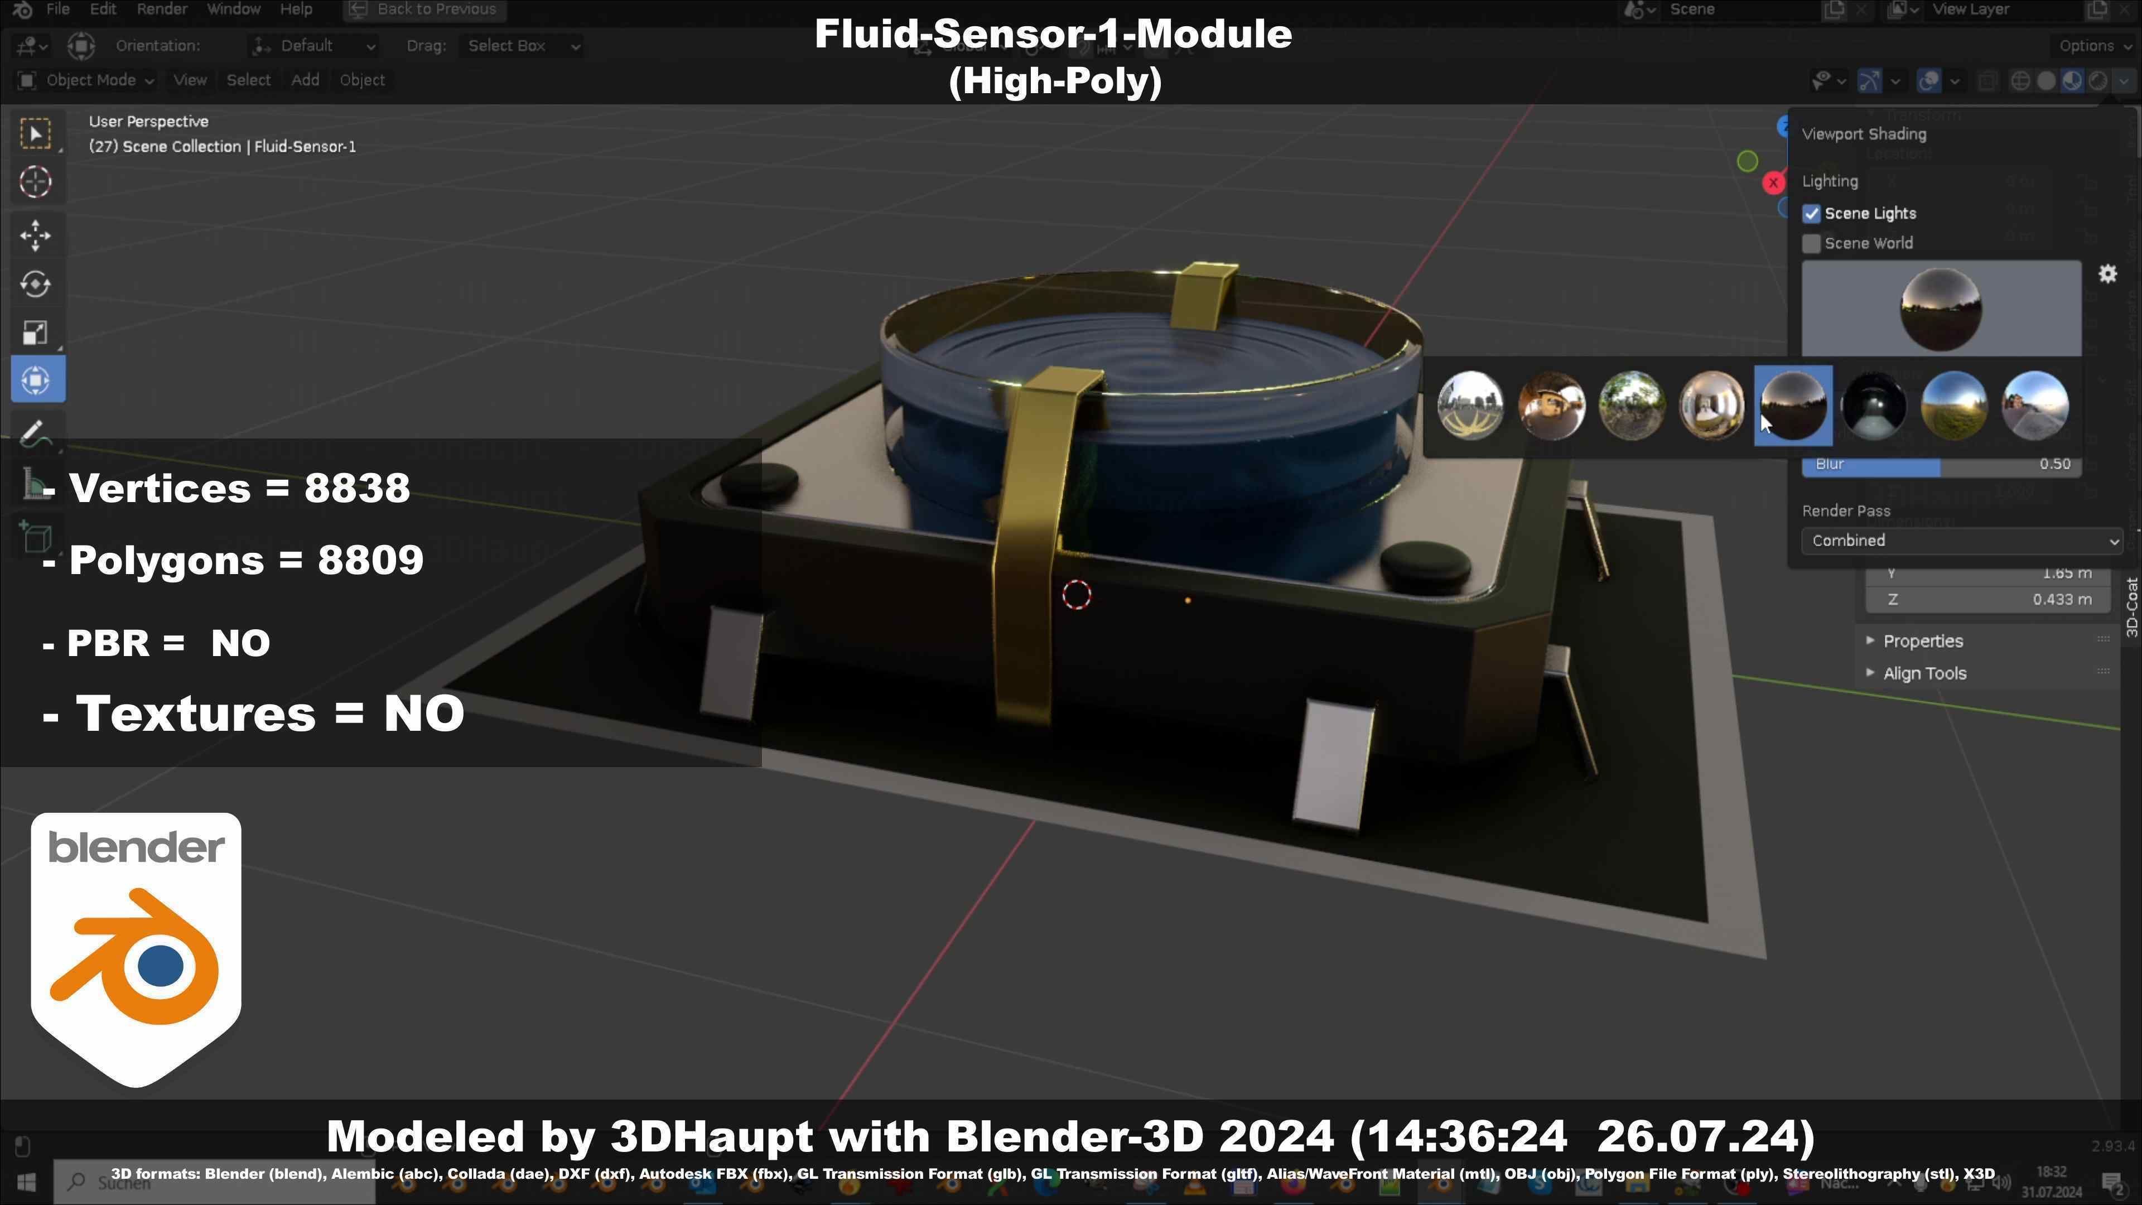Open the Edit menu
The width and height of the screenshot is (2142, 1205).
pyautogui.click(x=102, y=9)
